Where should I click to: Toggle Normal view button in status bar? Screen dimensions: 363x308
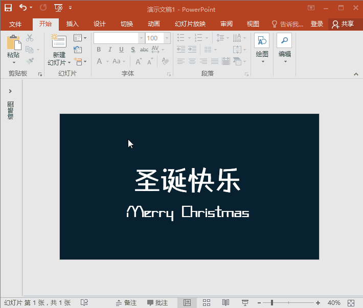pyautogui.click(x=187, y=303)
